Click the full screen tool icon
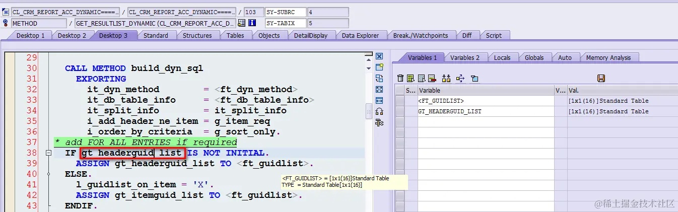Screen dimensions: 678x212 click(379, 89)
